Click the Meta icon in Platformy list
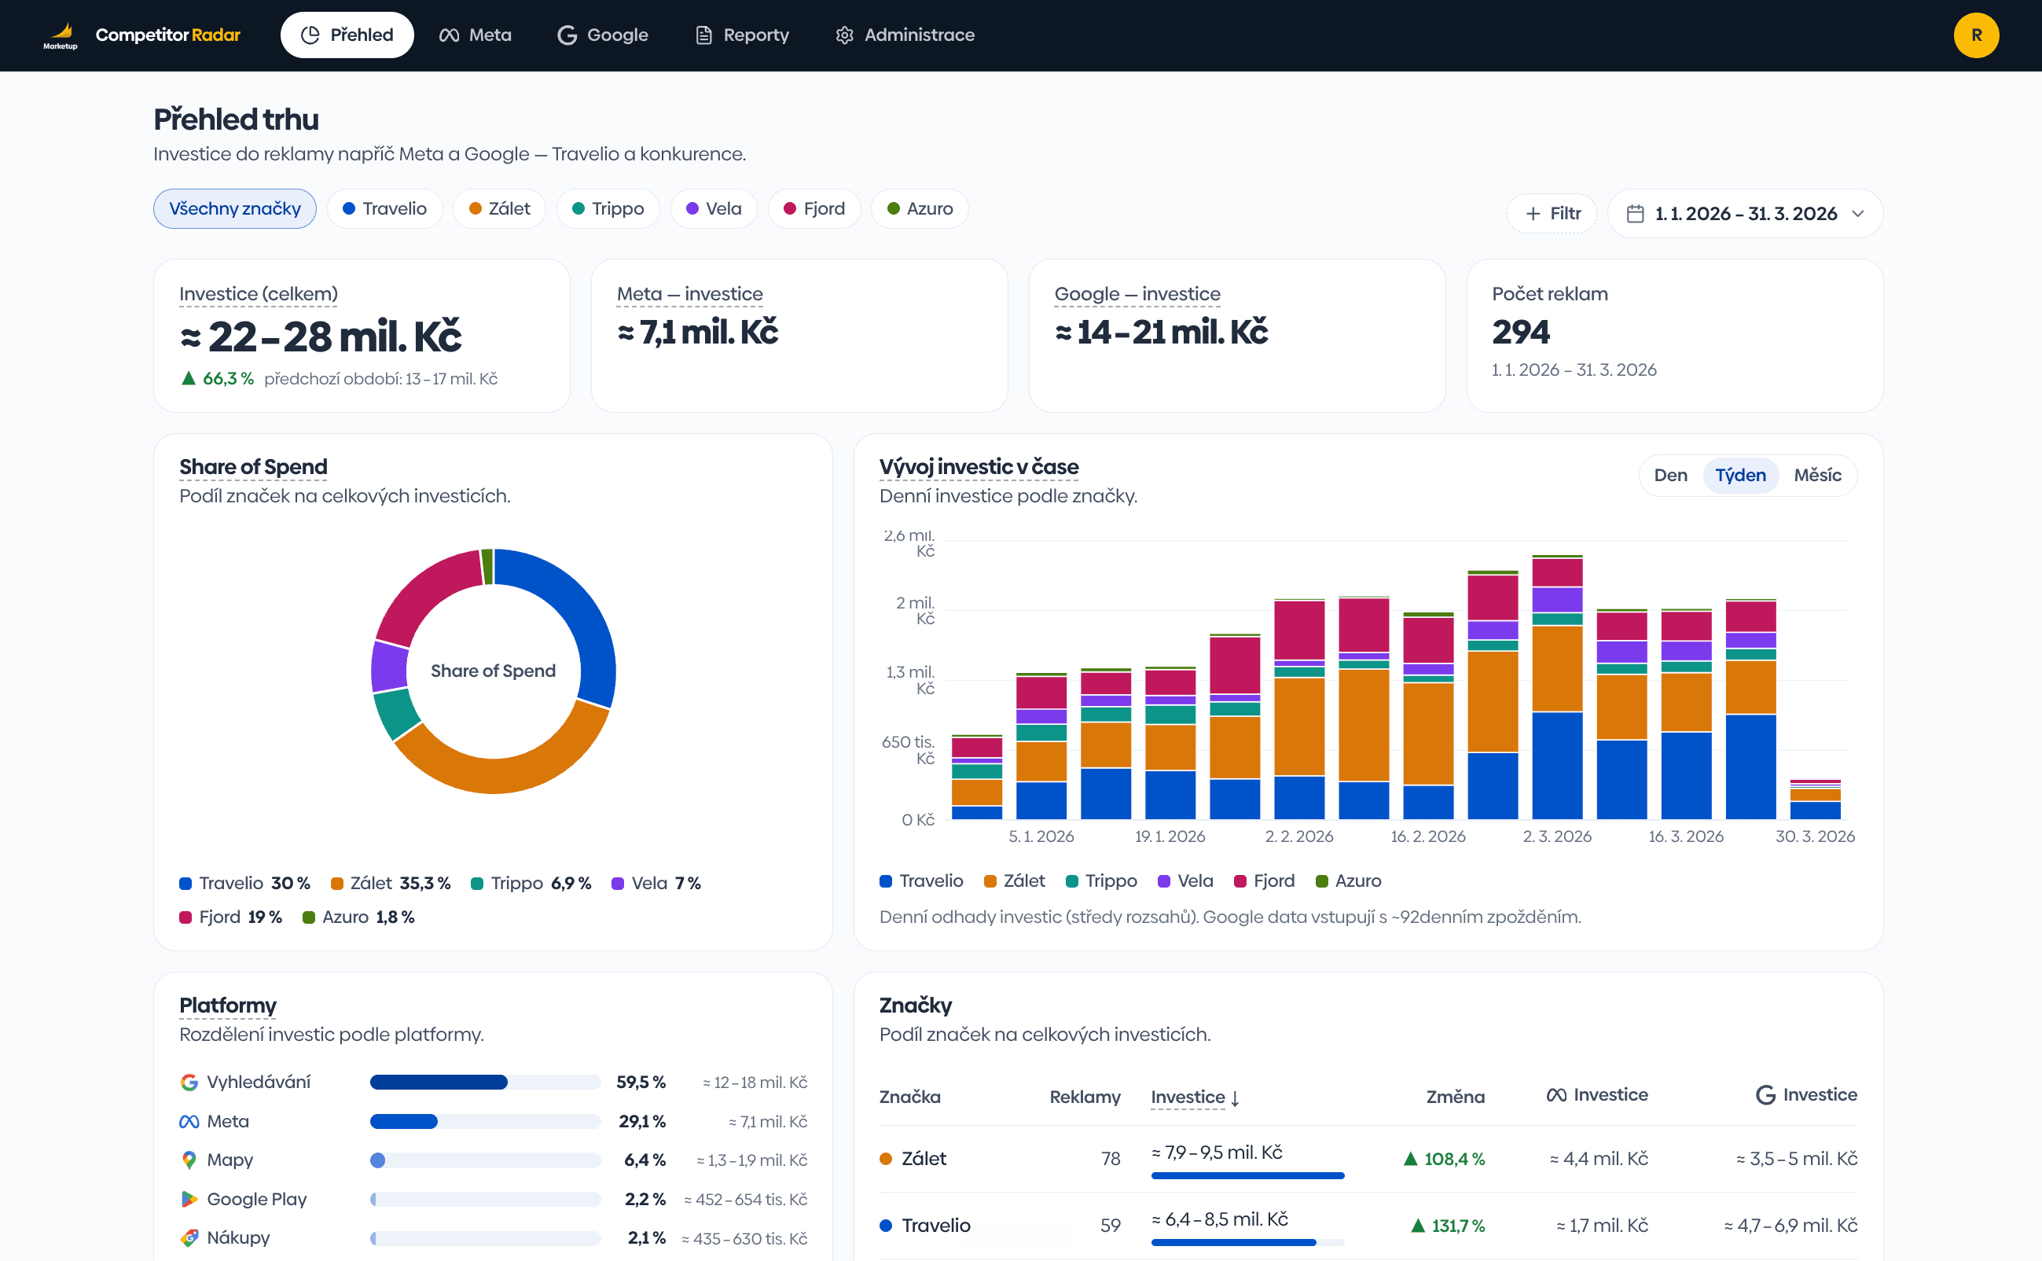 189,1122
